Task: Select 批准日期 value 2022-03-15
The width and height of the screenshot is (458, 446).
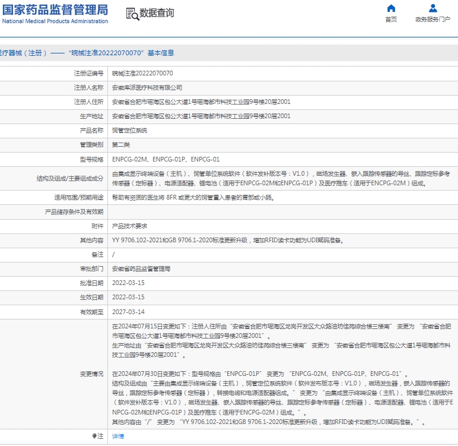Action: 128,283
